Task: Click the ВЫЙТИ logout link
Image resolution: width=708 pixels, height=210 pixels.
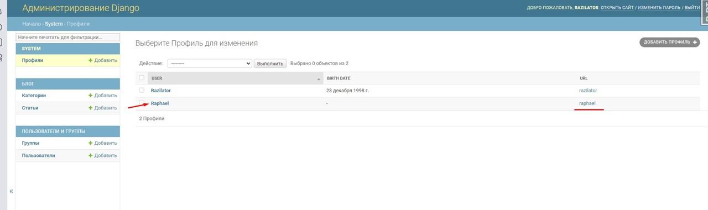Action: [x=692, y=8]
